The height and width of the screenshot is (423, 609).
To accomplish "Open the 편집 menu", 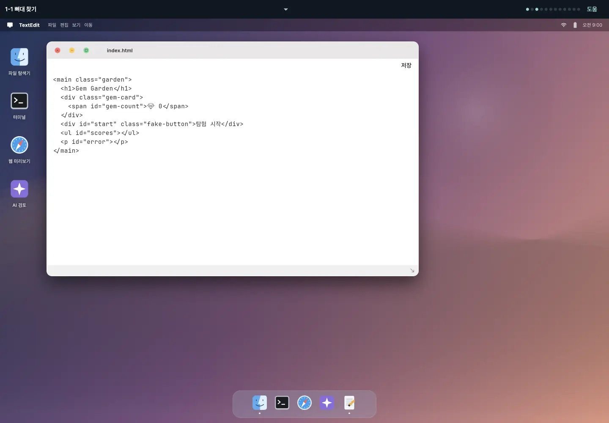I will click(64, 25).
